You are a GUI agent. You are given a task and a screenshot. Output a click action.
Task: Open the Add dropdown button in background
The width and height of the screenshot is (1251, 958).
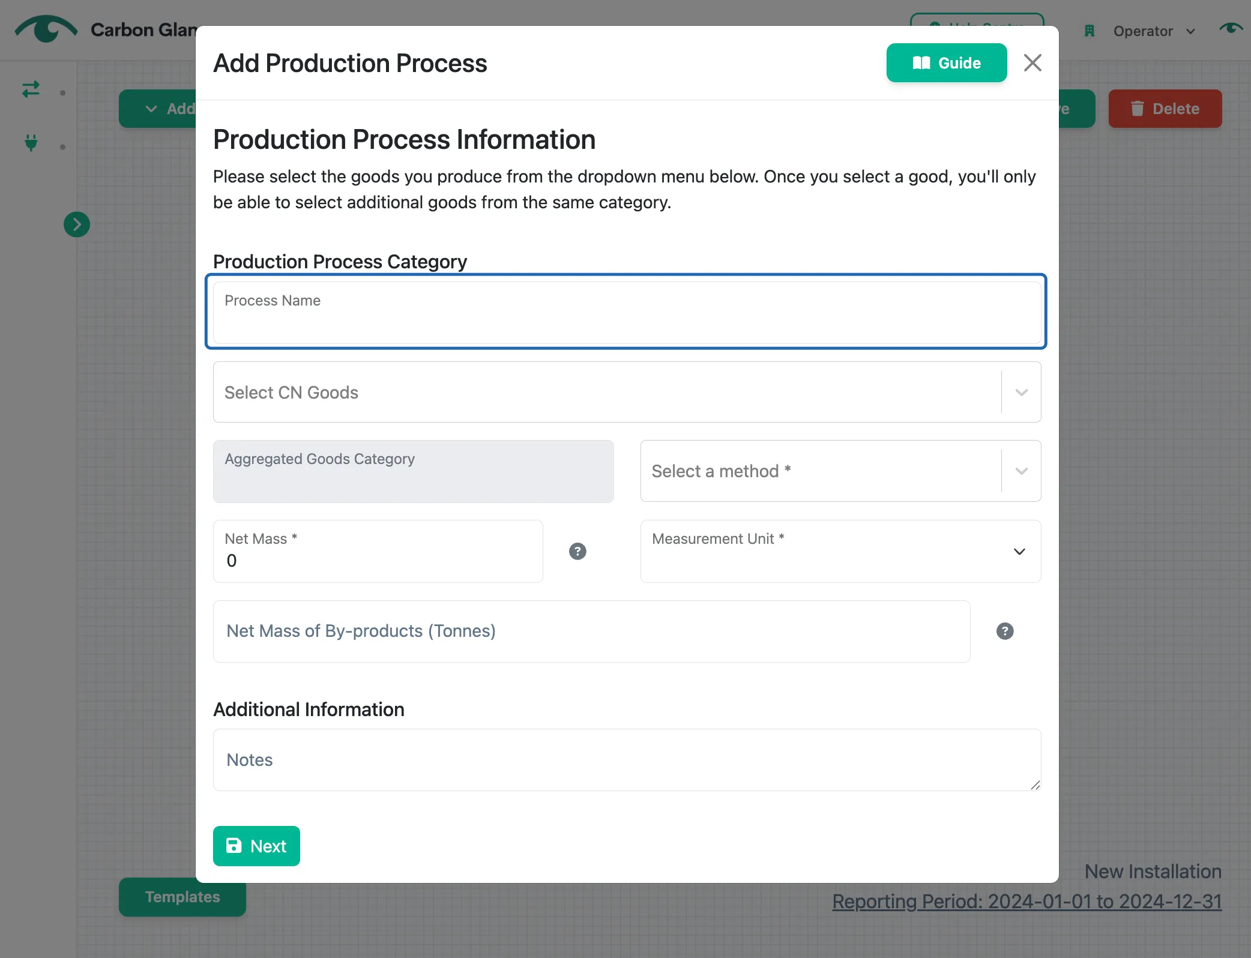point(158,109)
